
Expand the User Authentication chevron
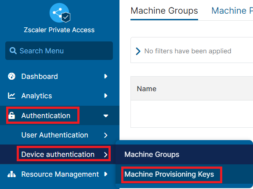tap(106, 135)
